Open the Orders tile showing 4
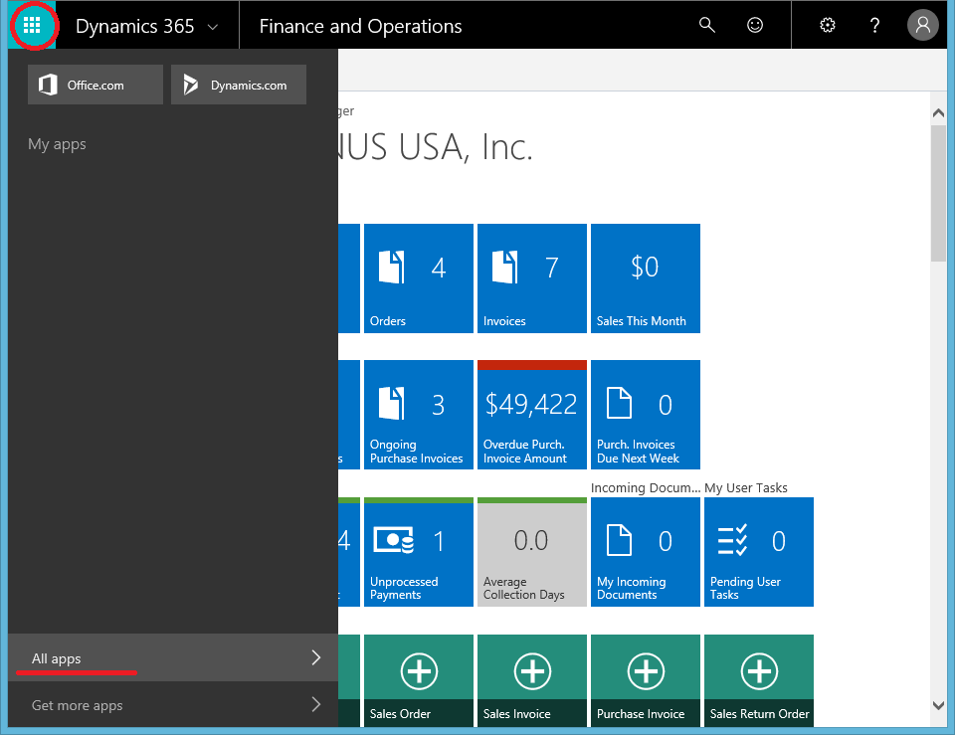955x735 pixels. (419, 278)
